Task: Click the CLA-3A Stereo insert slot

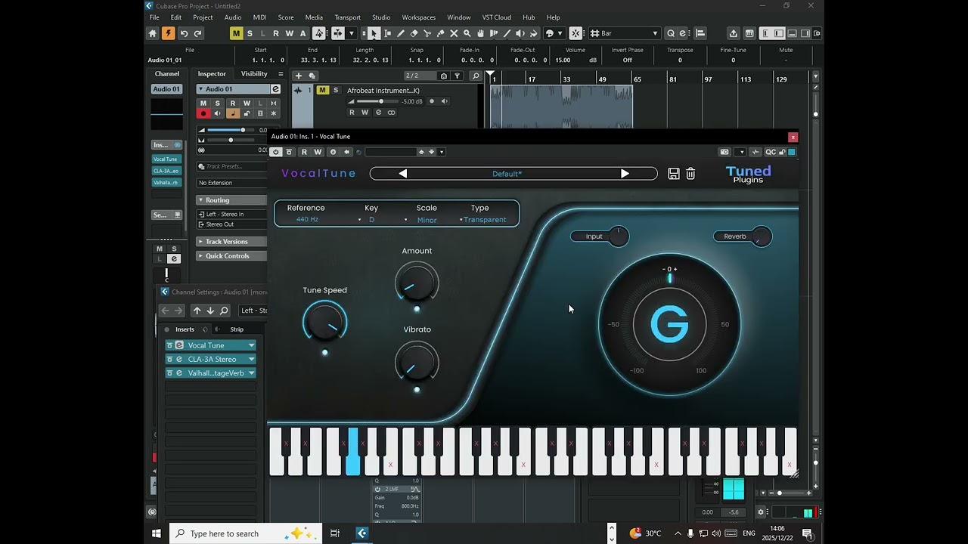Action: 210,360
